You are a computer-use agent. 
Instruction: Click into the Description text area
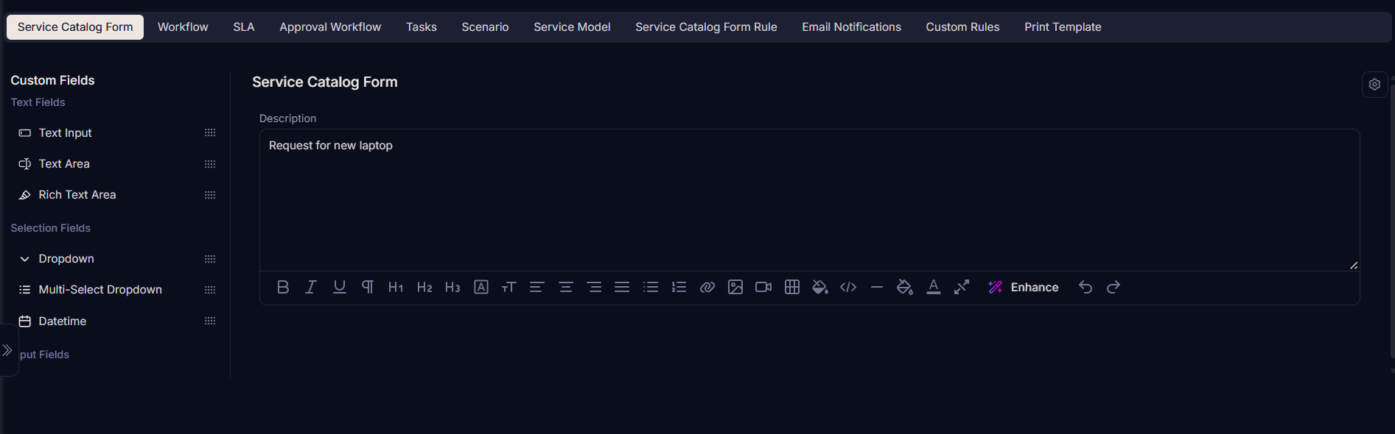tap(809, 200)
